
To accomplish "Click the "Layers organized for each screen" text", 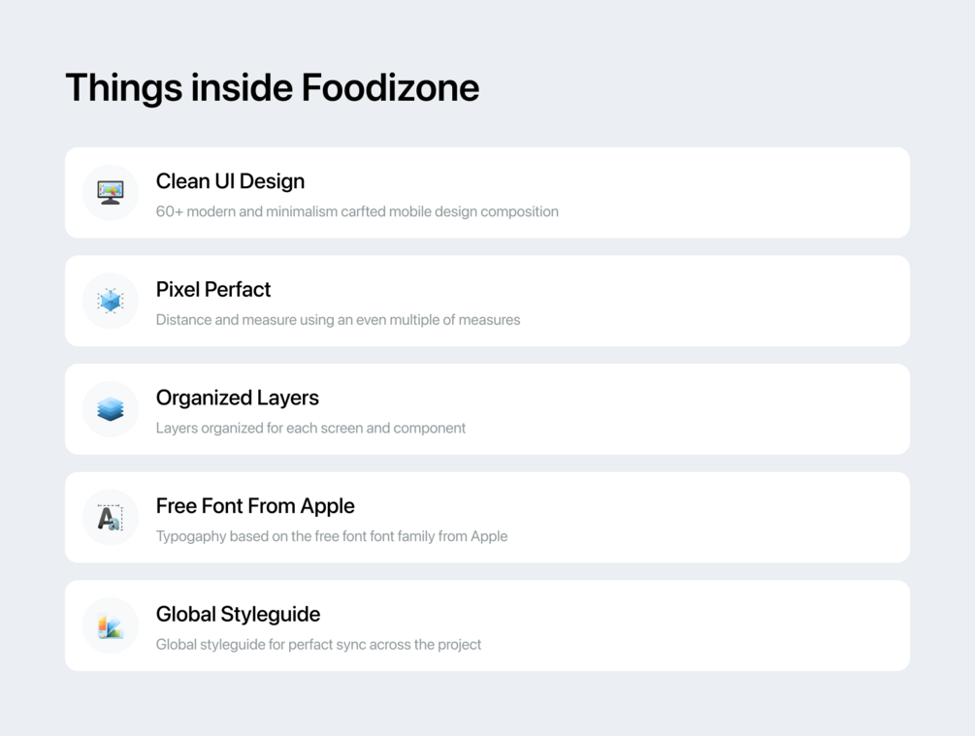I will tap(310, 428).
